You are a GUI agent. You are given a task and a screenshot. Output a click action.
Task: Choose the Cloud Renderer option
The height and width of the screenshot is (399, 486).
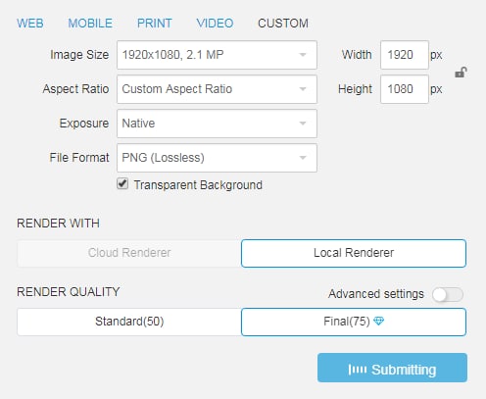click(x=129, y=253)
